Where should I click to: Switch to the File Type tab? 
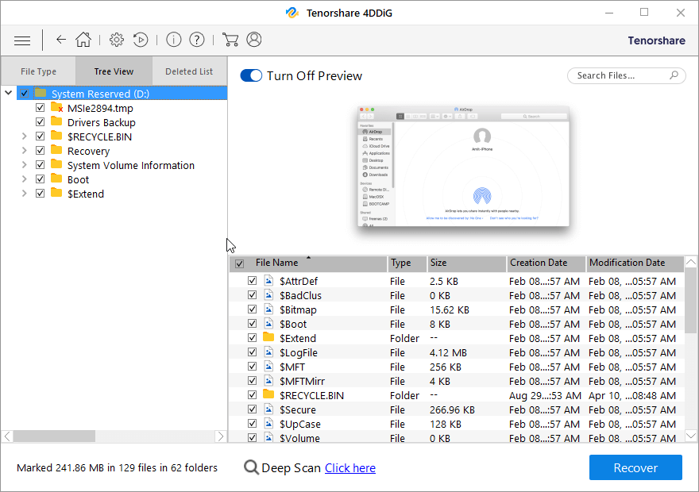pos(38,71)
